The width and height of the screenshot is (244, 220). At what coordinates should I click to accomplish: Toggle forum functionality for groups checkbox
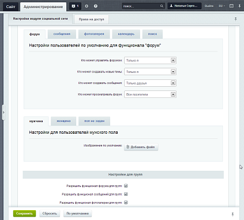tap(126, 186)
